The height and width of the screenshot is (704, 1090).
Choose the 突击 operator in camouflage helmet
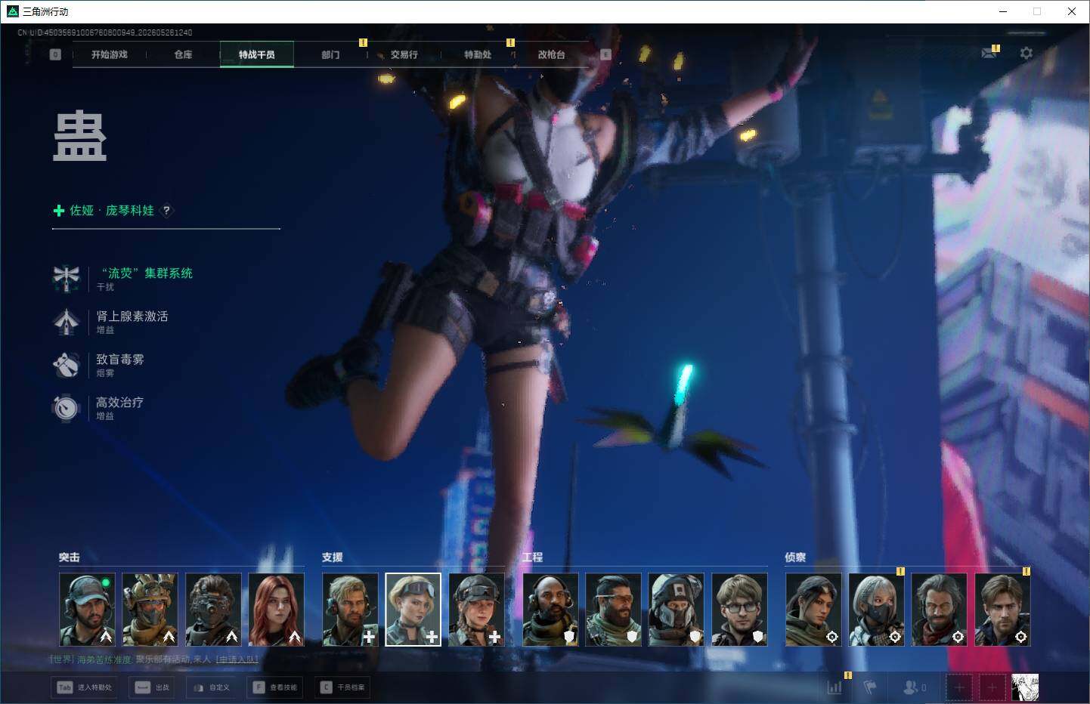(x=150, y=610)
